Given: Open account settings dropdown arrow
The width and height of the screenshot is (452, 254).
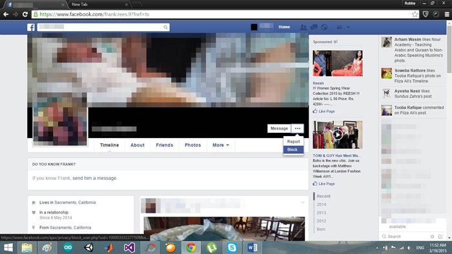Looking at the screenshot, I should pyautogui.click(x=348, y=27).
